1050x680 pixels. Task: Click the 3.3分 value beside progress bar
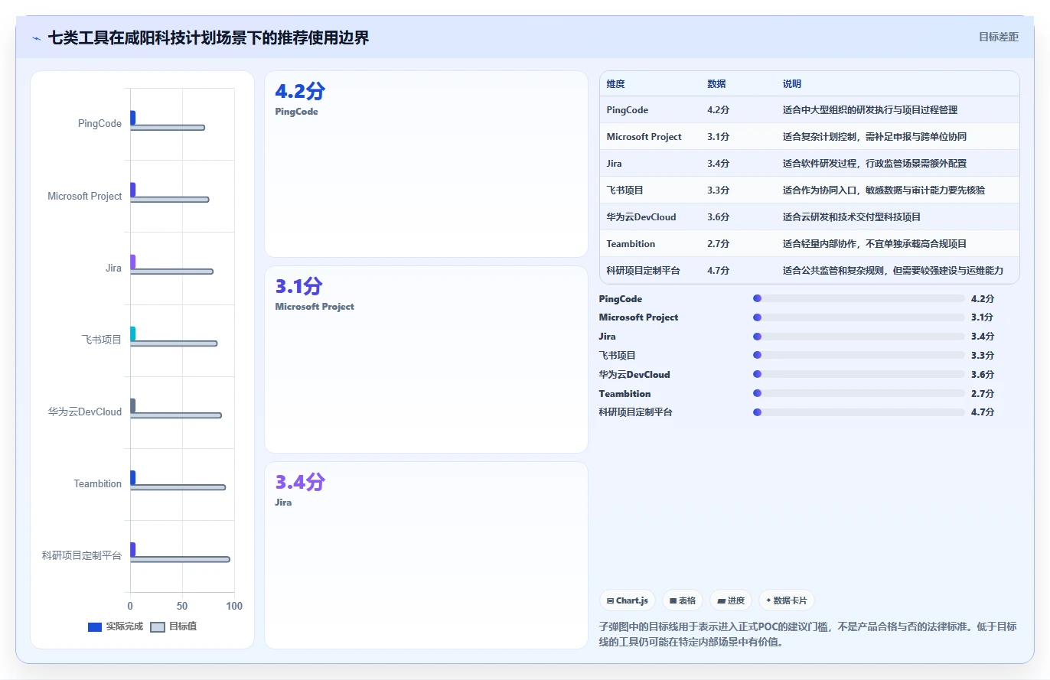[983, 356]
